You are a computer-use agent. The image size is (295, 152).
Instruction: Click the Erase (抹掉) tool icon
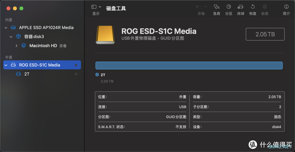(x=240, y=7)
